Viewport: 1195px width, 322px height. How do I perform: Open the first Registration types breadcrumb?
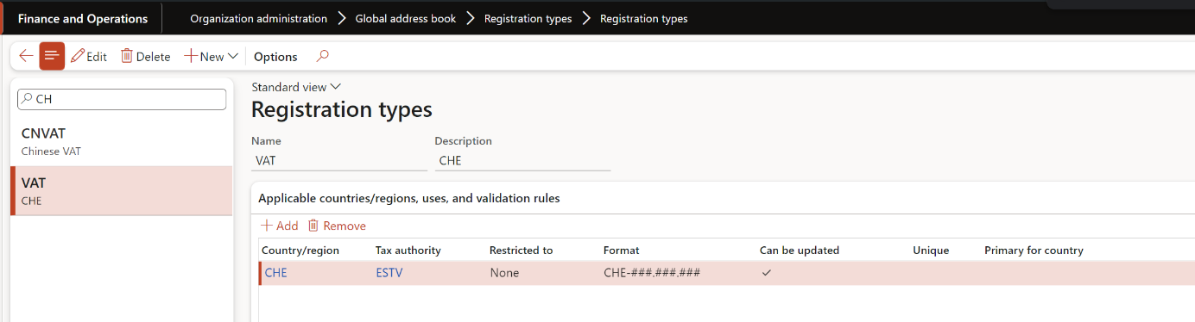pyautogui.click(x=528, y=18)
